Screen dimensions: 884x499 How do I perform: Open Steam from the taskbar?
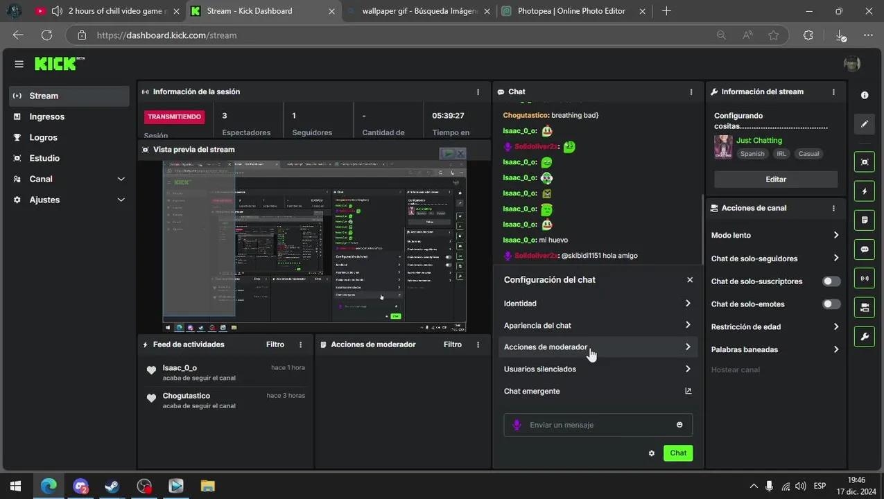[x=112, y=487]
